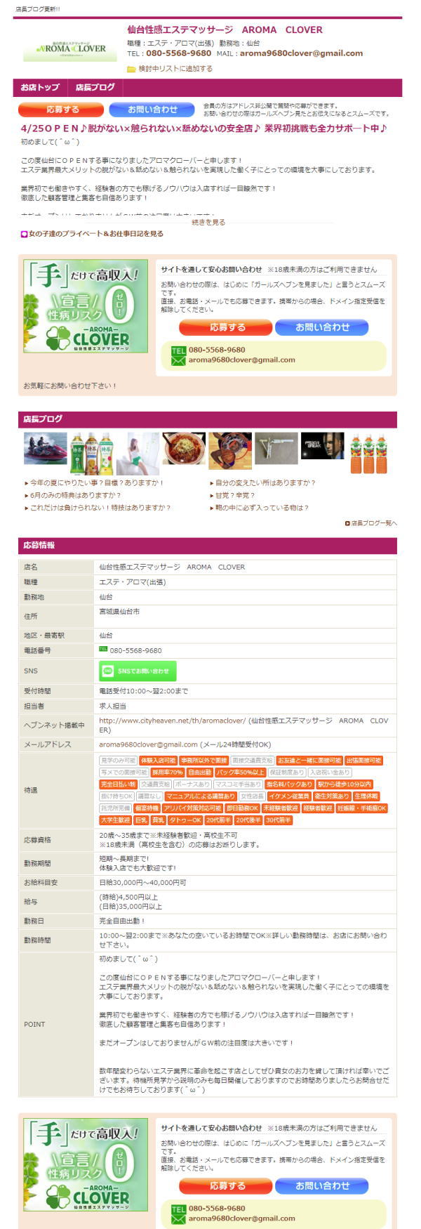The width and height of the screenshot is (421, 1229).
Task: Click お問い合わせ in the contact box above 店長ブログ
Action: pyautogui.click(x=322, y=327)
